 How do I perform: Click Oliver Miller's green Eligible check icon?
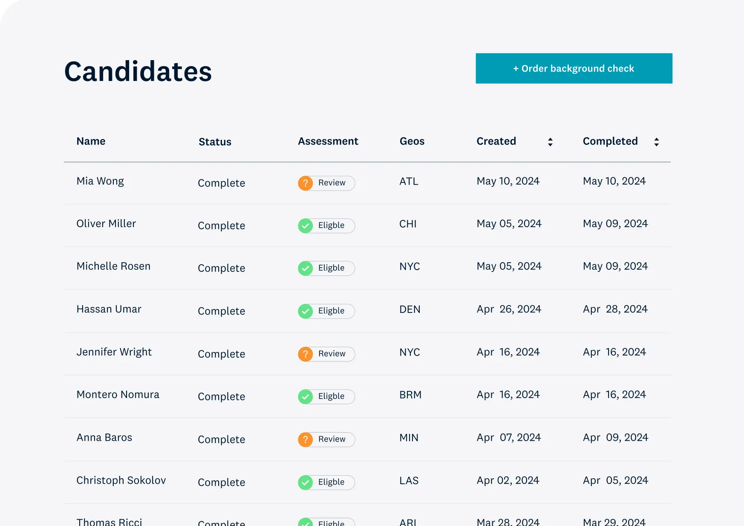(x=306, y=226)
